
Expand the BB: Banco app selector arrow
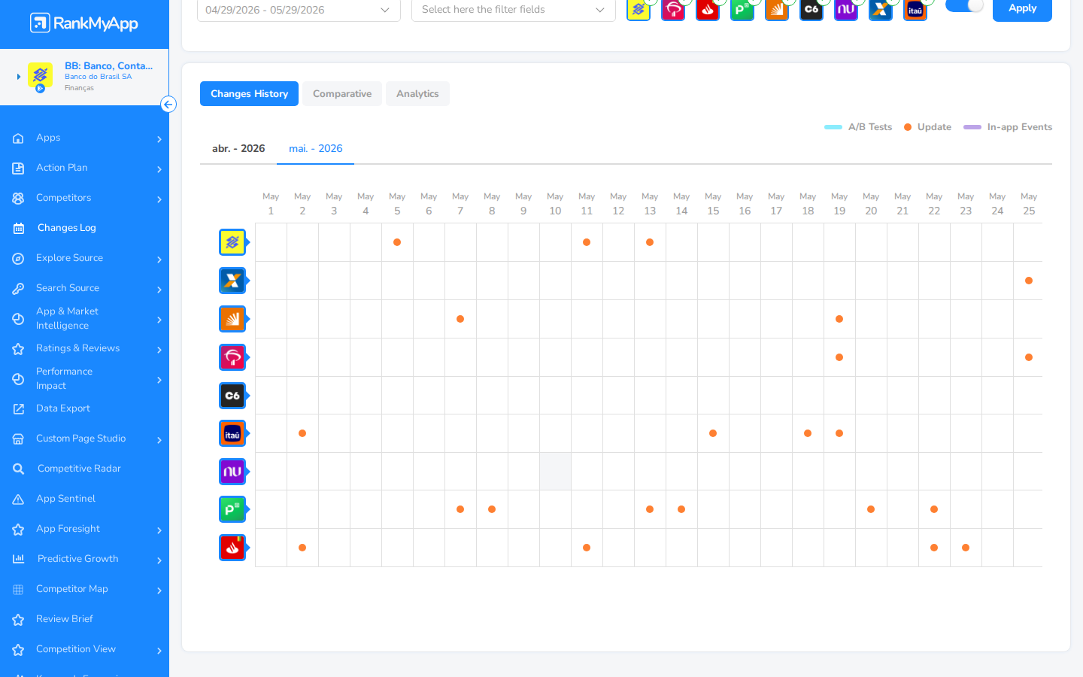pos(19,77)
